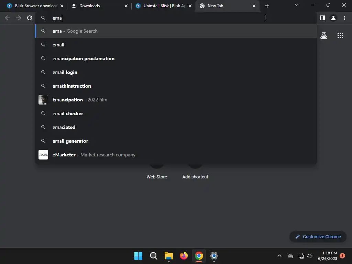Open Windows taskbar search
This screenshot has height=264, width=352.
[154, 256]
